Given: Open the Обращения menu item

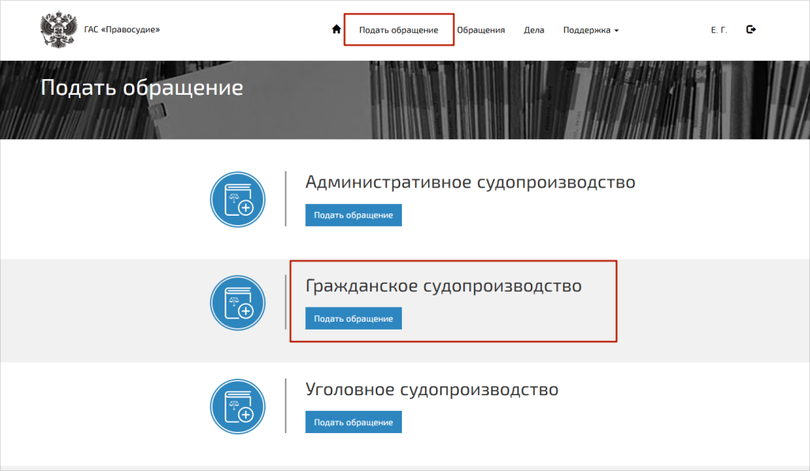Looking at the screenshot, I should (x=481, y=30).
